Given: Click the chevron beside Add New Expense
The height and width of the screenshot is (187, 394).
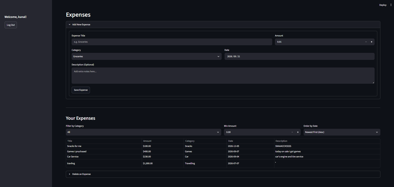Looking at the screenshot, I should pos(70,25).
